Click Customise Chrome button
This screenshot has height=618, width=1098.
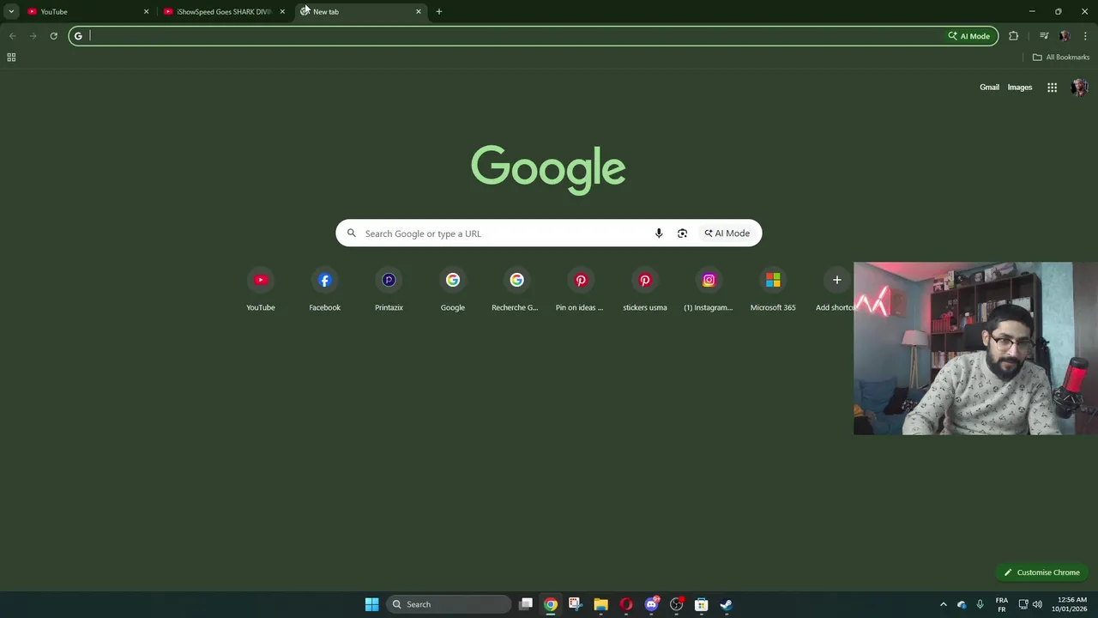tap(1042, 573)
